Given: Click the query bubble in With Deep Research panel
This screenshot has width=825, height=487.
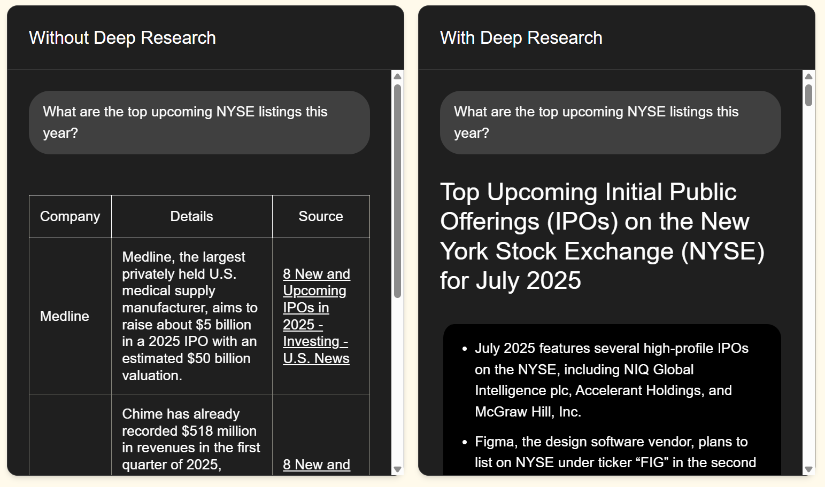Looking at the screenshot, I should point(611,122).
